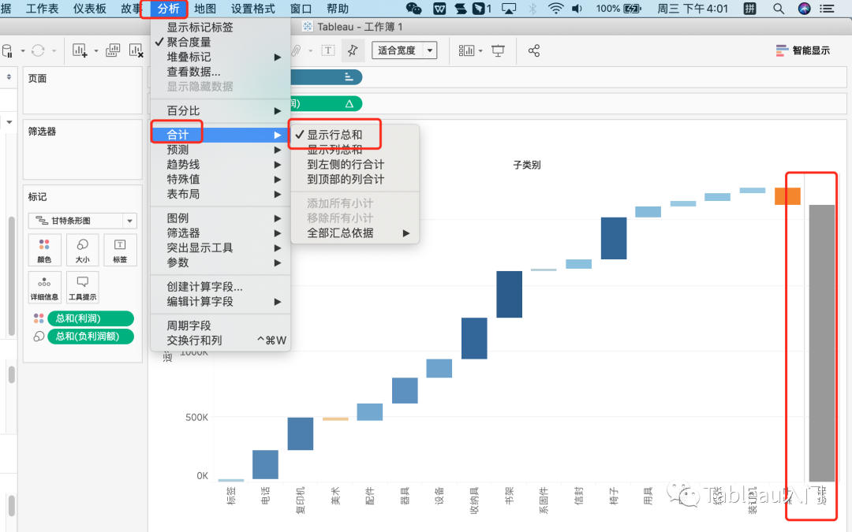
Task: Expand the 表布局 submenu
Action: (221, 194)
